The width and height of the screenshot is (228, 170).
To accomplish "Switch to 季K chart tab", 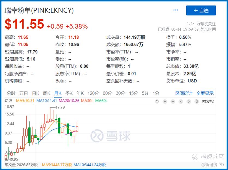I will (69, 93).
